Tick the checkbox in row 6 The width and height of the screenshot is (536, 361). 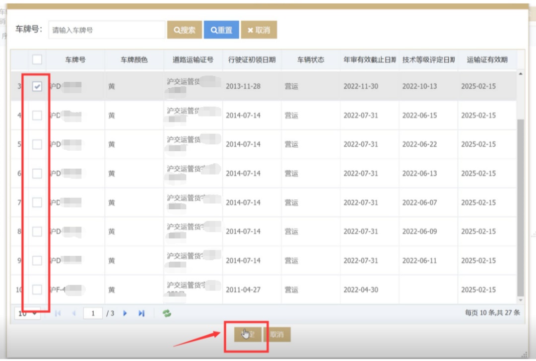[37, 174]
